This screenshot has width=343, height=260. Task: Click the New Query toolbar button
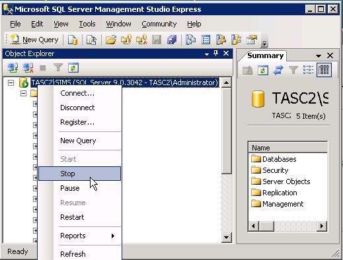click(34, 40)
